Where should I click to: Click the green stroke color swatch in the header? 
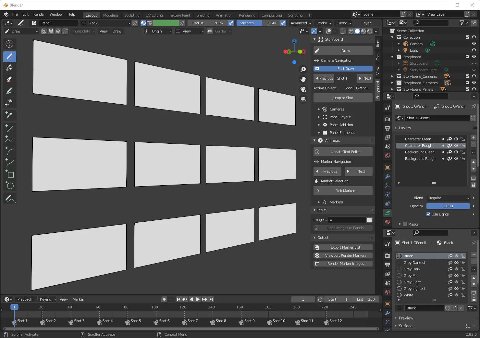pyautogui.click(x=166, y=23)
